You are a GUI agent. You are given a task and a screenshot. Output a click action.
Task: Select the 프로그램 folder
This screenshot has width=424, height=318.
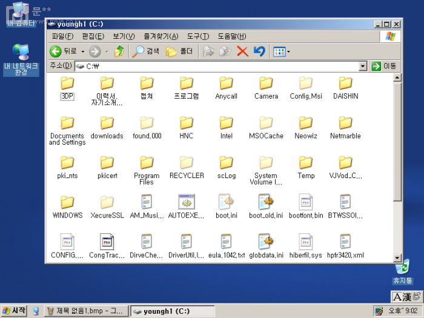pos(187,88)
